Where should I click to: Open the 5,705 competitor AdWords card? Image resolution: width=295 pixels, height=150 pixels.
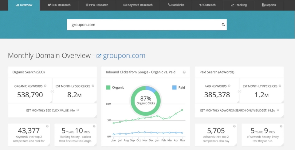click(216, 135)
